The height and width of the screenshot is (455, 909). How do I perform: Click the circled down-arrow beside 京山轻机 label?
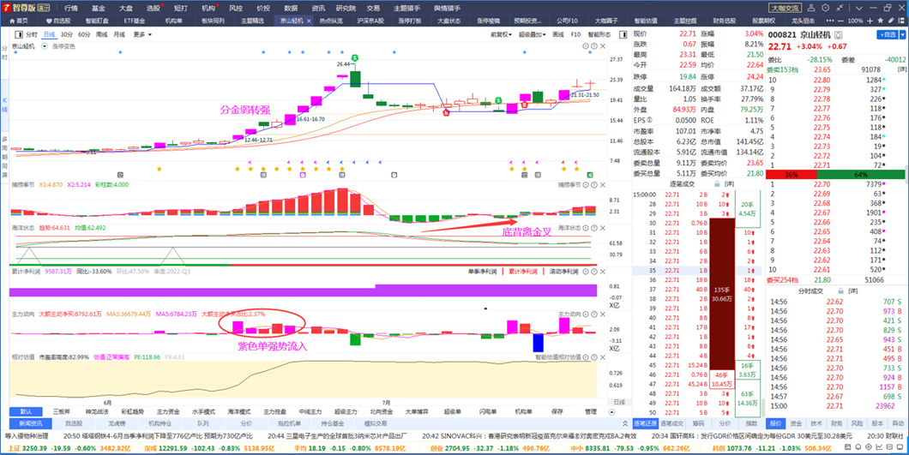pyautogui.click(x=45, y=46)
